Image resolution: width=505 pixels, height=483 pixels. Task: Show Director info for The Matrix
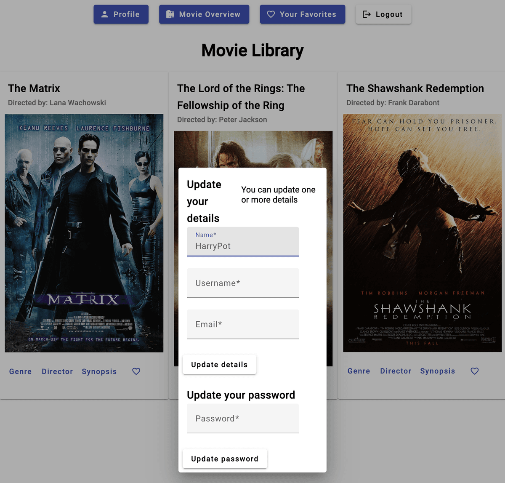coord(57,371)
